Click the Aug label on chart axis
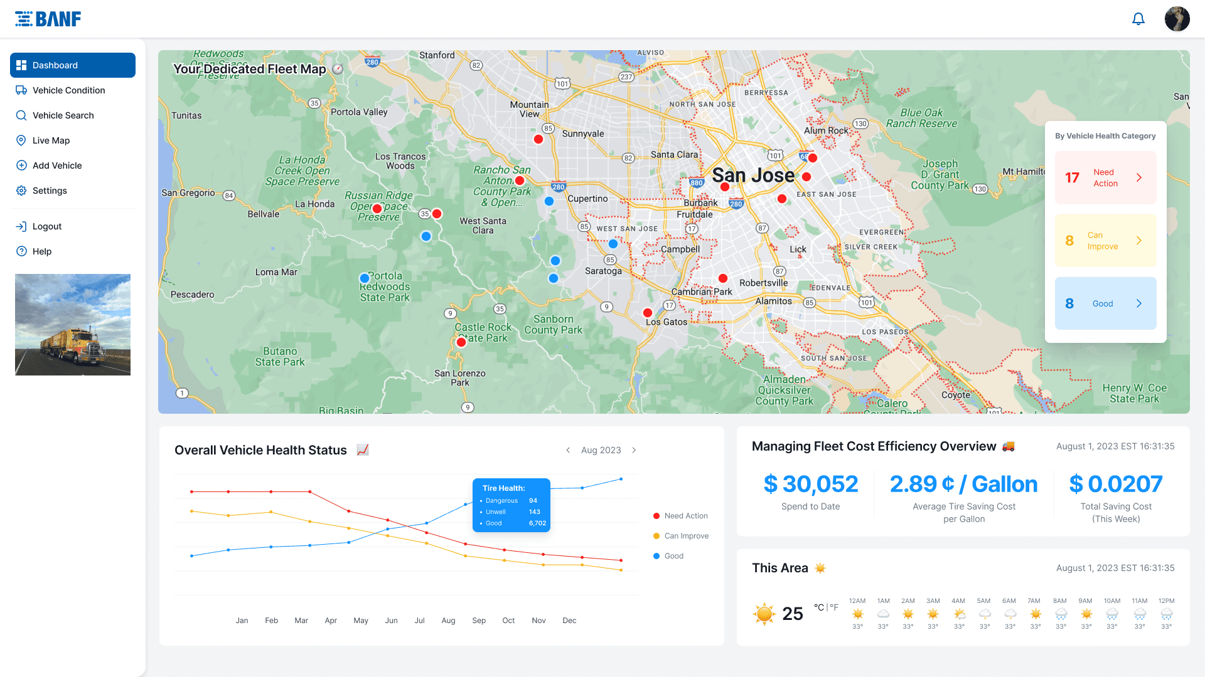Image resolution: width=1205 pixels, height=677 pixels. [x=448, y=621]
